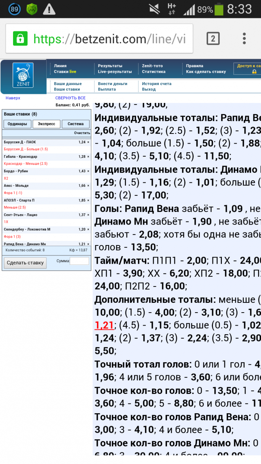The width and height of the screenshot is (261, 464).
Task: Remove the Аякс - Мольде bet
Action: (88, 186)
